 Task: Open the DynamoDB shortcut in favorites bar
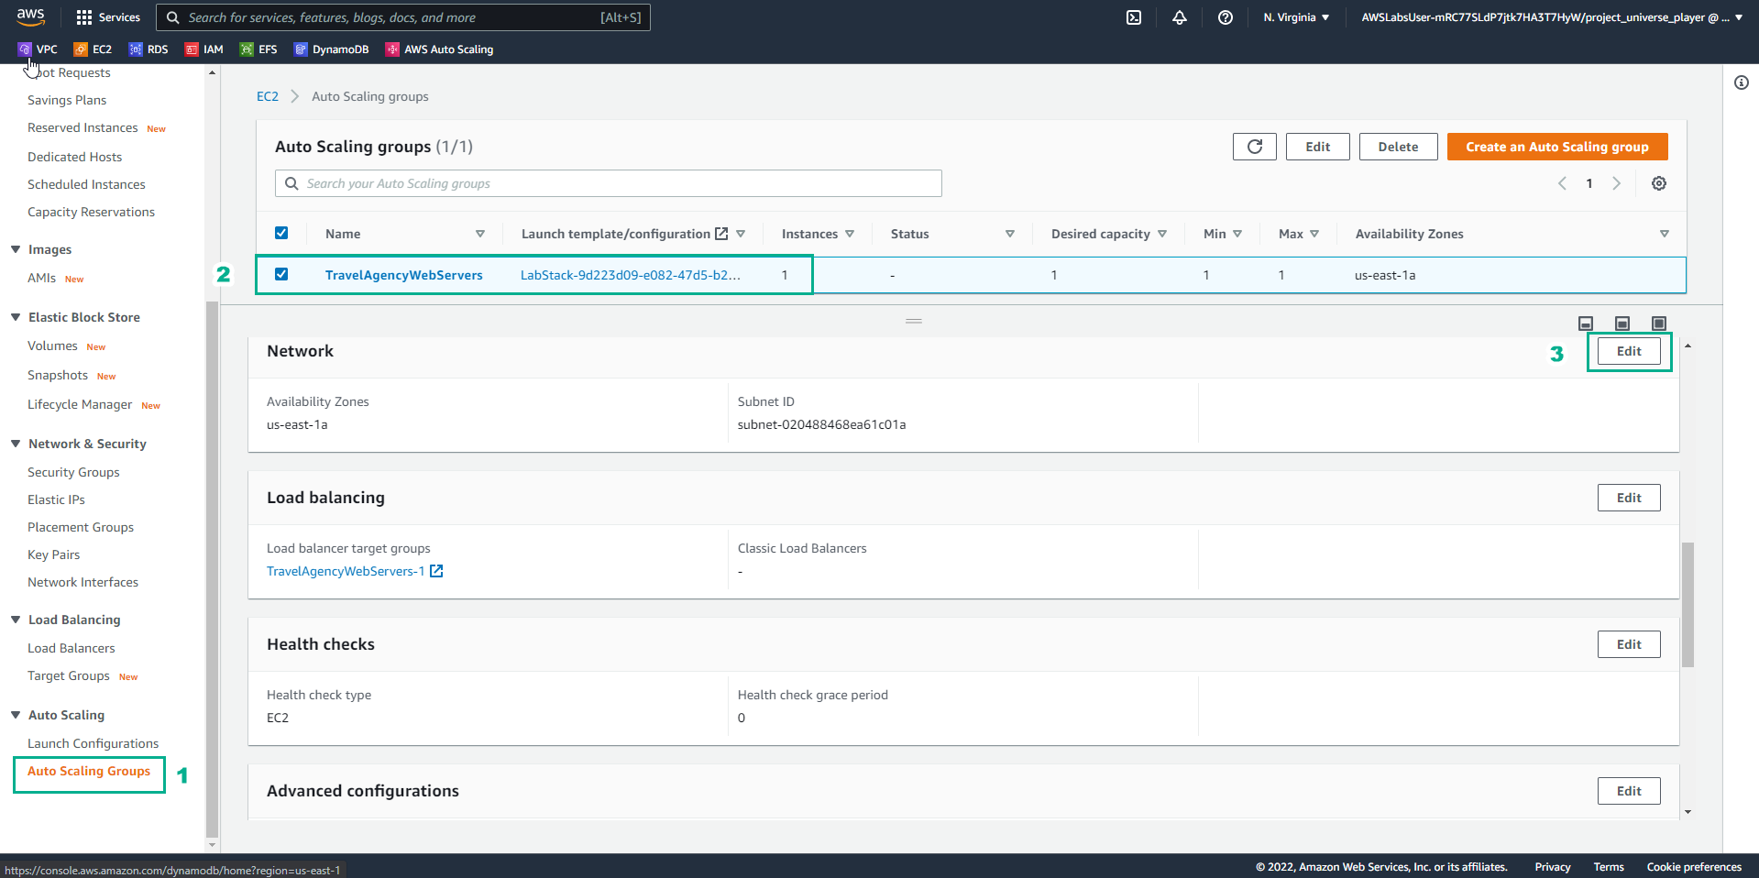pyautogui.click(x=331, y=49)
